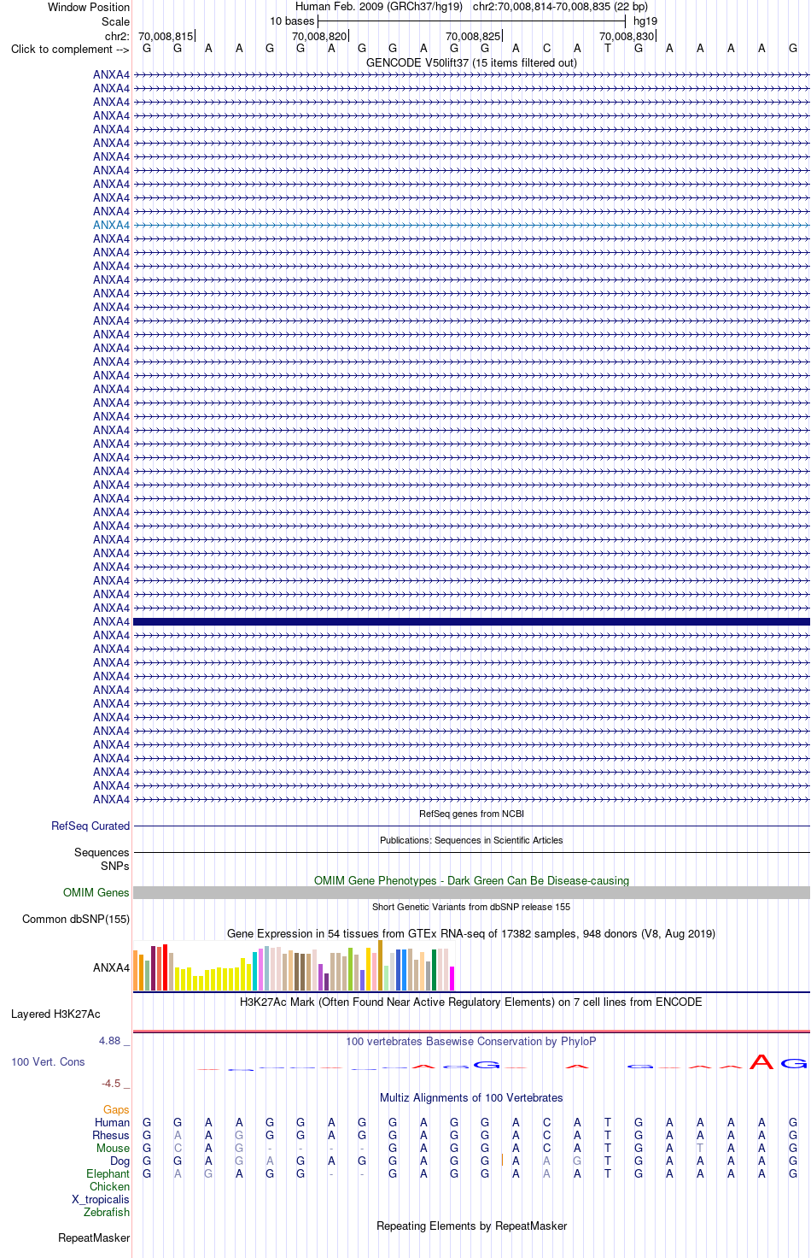
Task: Click the grey 'T' base in Mouse row
Action: coord(700,1148)
